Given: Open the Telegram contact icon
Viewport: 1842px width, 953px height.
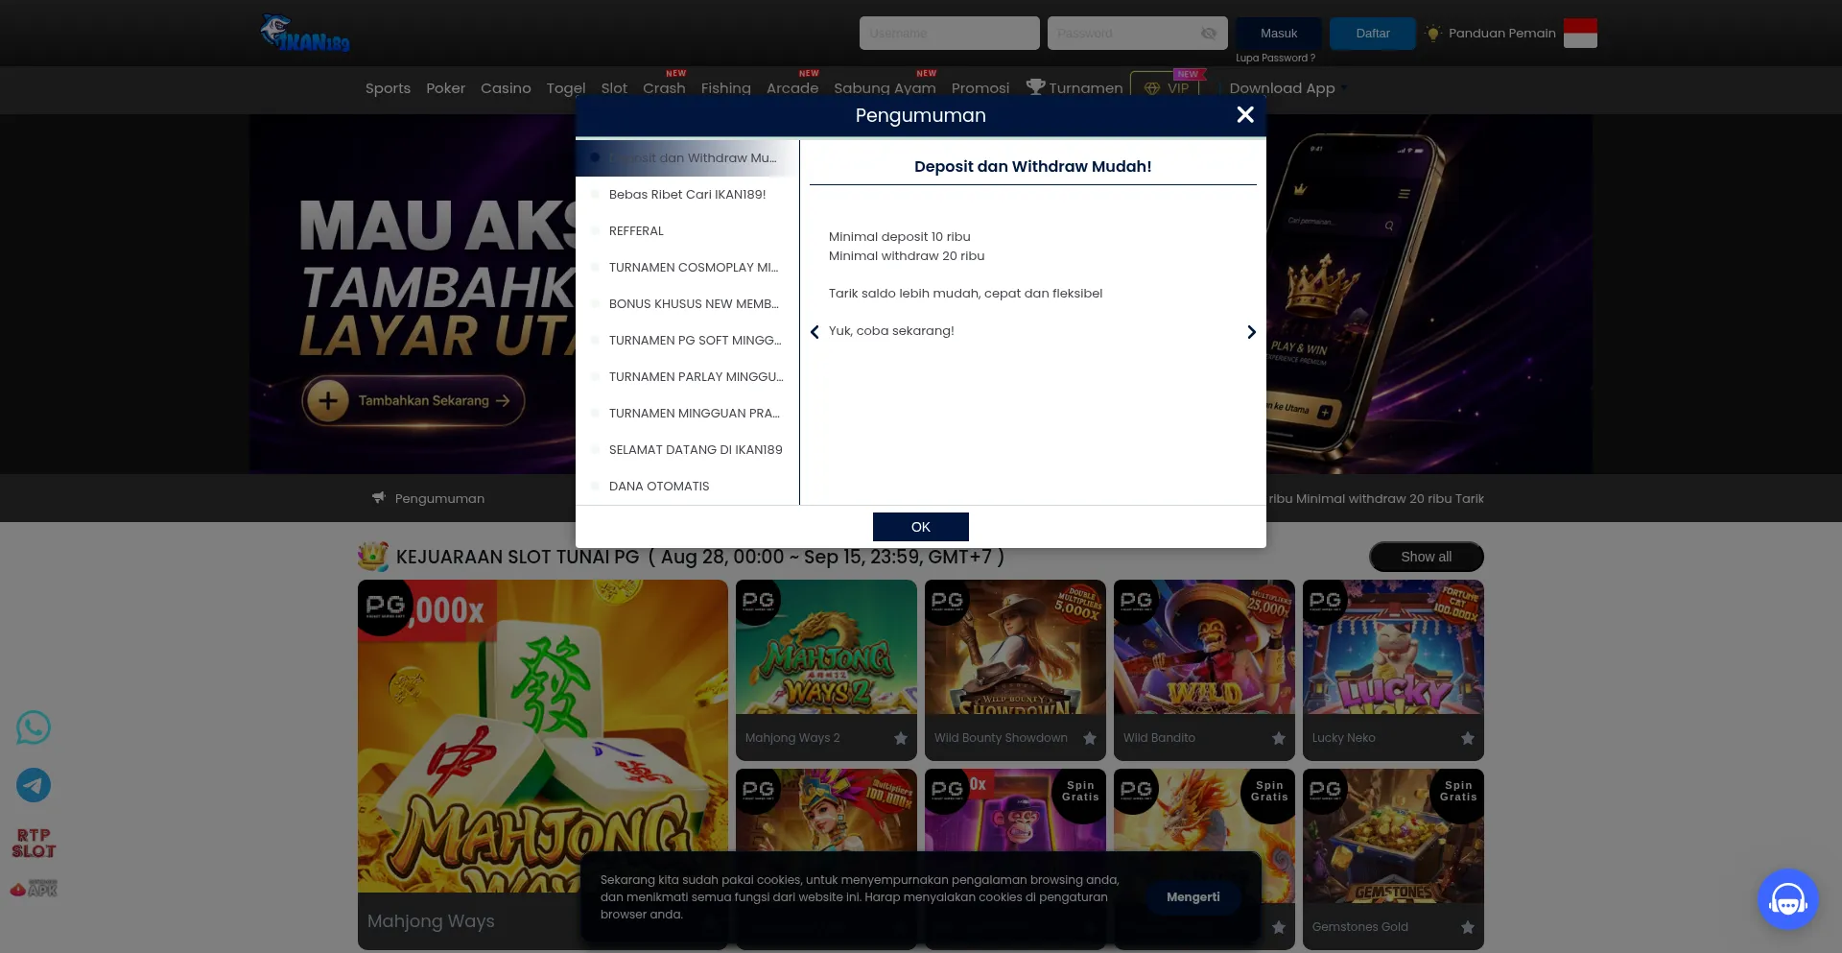Looking at the screenshot, I should (34, 785).
